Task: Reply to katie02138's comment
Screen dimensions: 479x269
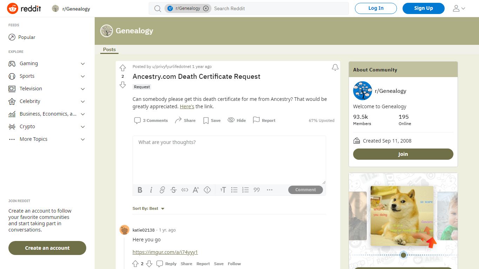Action: (x=167, y=264)
